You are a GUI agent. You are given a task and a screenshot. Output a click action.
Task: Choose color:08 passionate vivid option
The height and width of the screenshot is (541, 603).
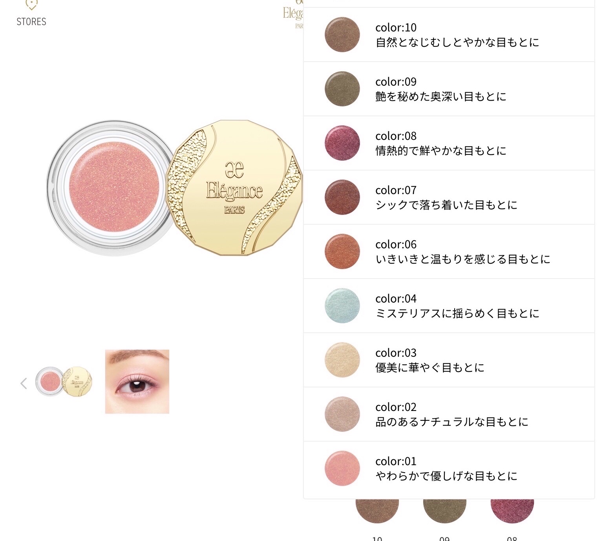449,143
